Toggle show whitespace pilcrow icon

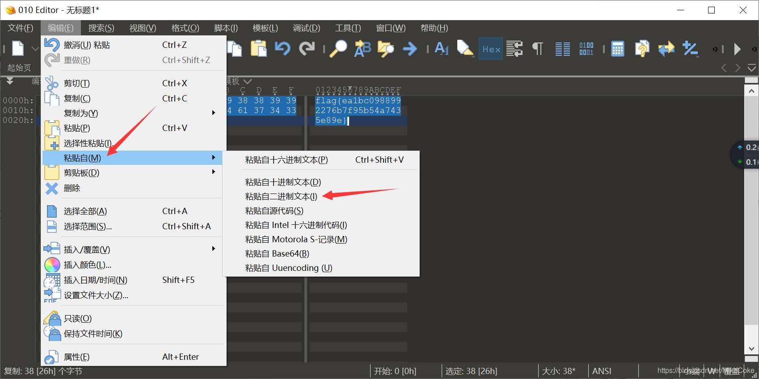538,49
